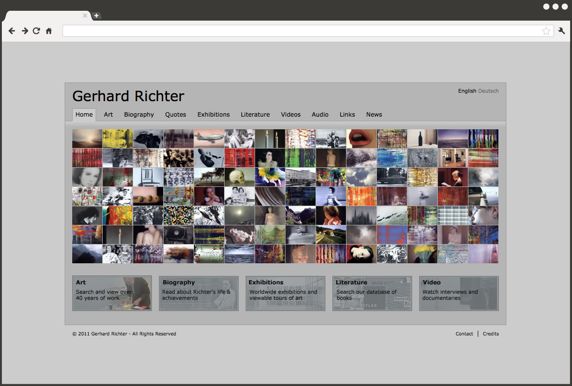Viewport: 572px width, 386px height.
Task: Select the skull painting thumbnail
Action: [x=239, y=177]
